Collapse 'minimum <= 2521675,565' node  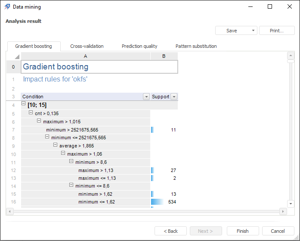[x=47, y=137]
